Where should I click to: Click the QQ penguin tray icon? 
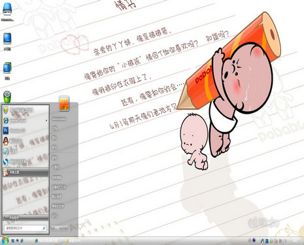coord(262,241)
